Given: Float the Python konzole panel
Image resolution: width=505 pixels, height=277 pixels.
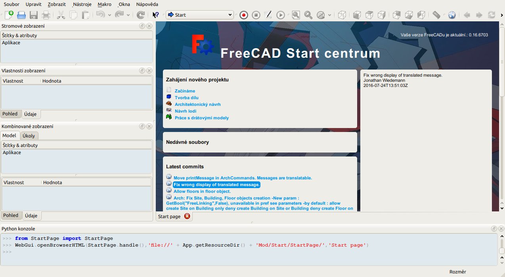Looking at the screenshot, I should (x=494, y=228).
